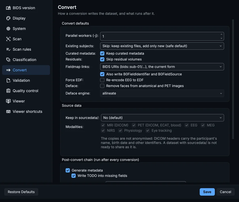Click the System chip icon
This screenshot has height=202, width=239.
click(8, 28)
